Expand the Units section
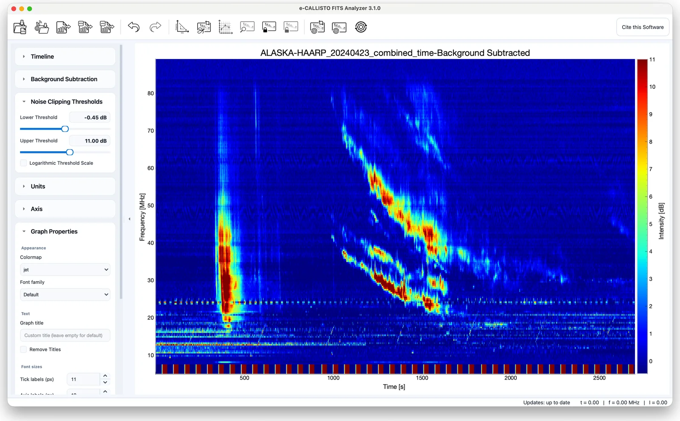 65,186
